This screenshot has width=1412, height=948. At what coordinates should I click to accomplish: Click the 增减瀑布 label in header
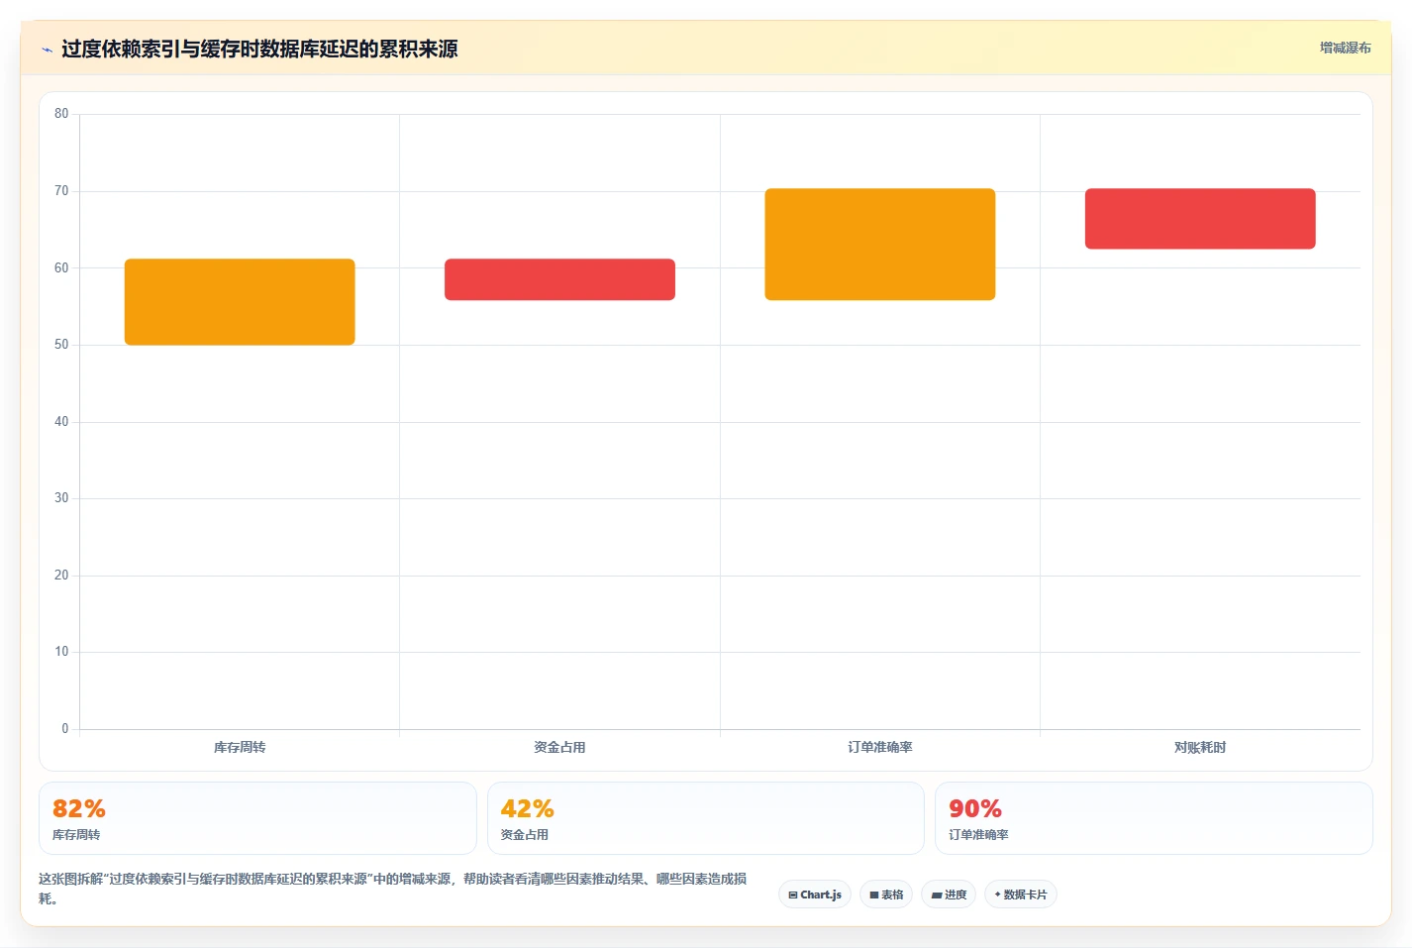click(1345, 48)
